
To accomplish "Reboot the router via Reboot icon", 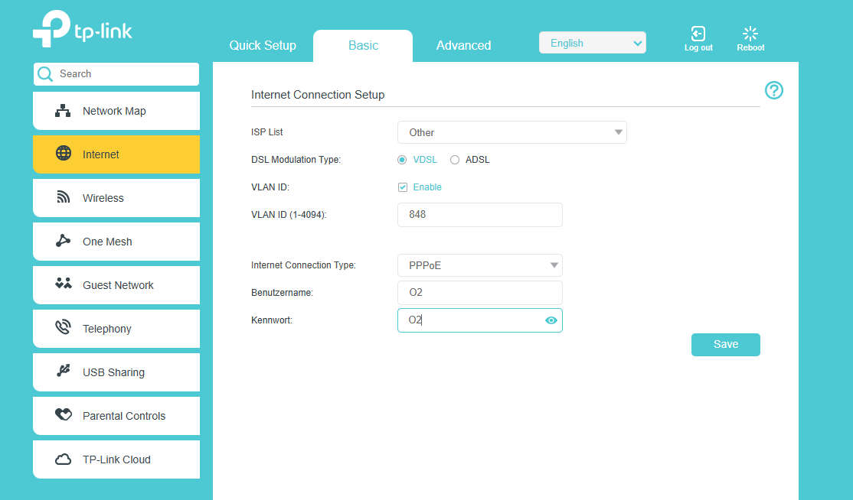I will pos(750,34).
